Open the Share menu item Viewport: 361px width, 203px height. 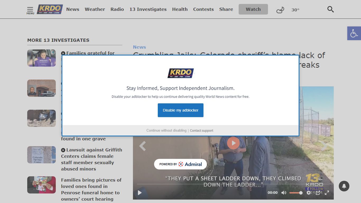(226, 9)
